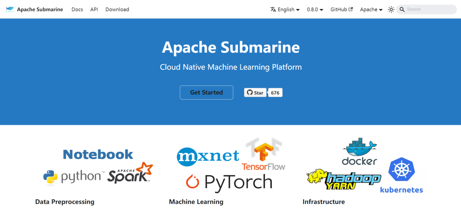
Task: Click the Infrastructure heading
Action: (324, 202)
